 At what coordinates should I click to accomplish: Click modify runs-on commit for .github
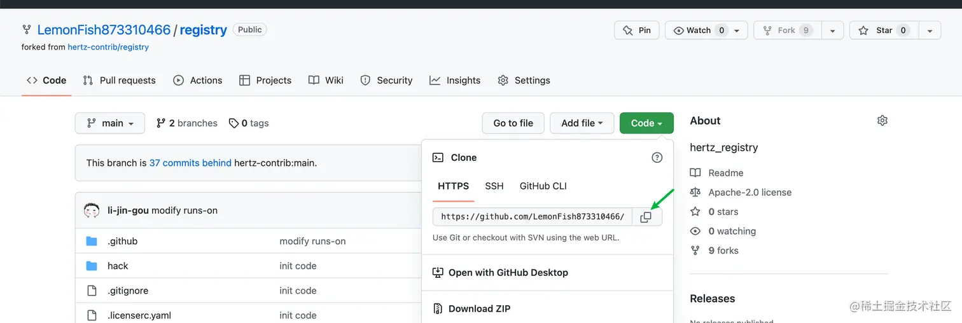(312, 242)
